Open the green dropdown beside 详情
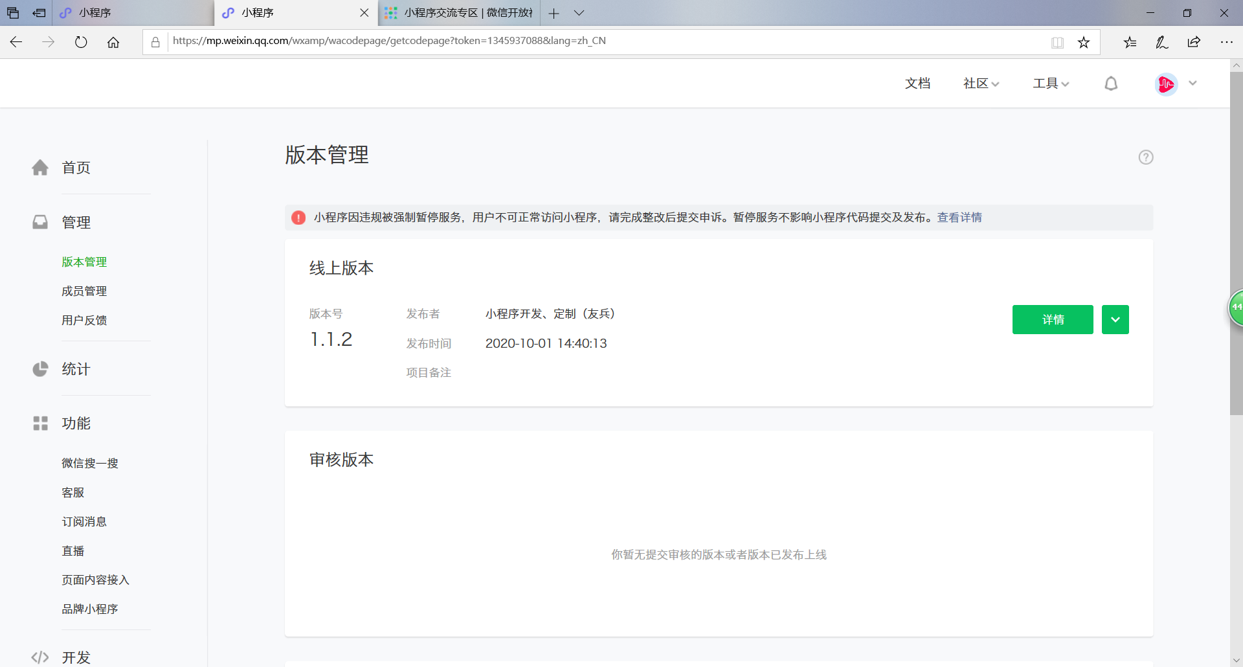1243x667 pixels. point(1115,319)
